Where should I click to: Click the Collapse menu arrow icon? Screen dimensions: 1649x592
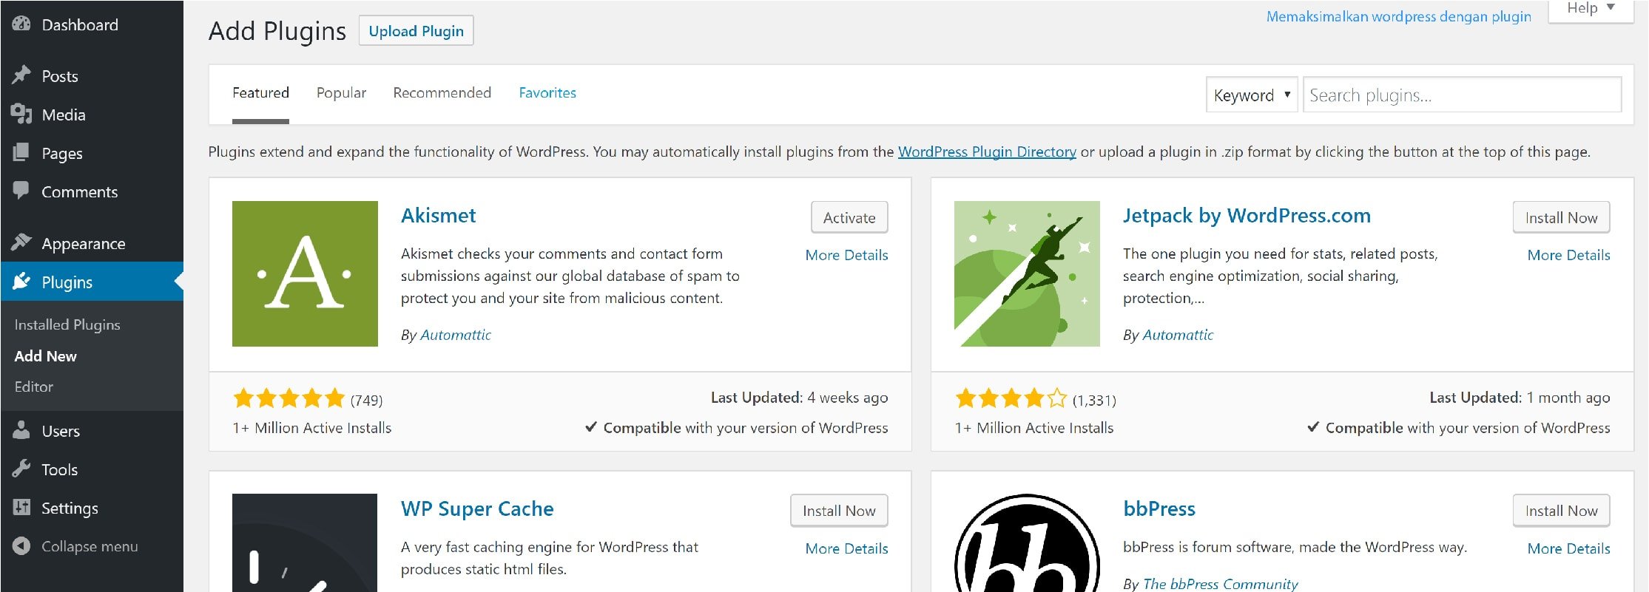(x=21, y=545)
